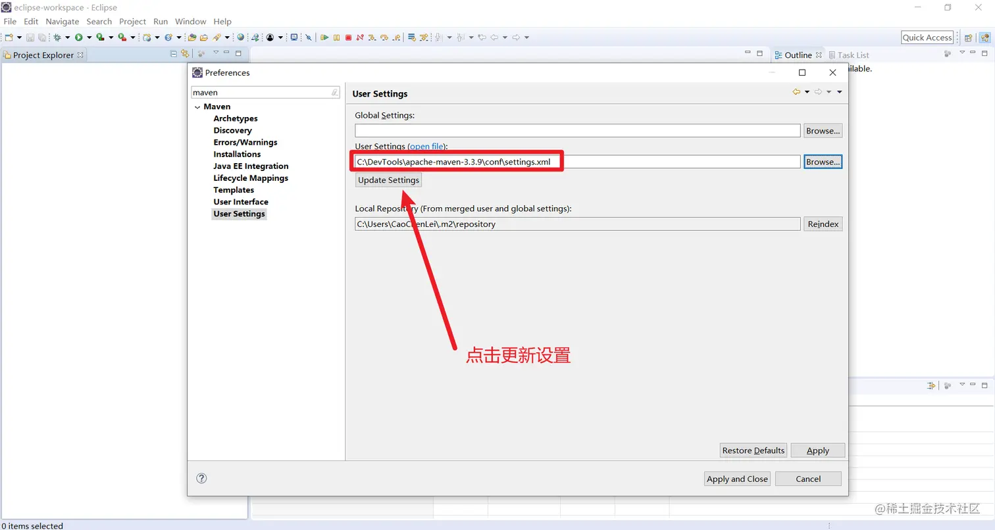Open the File menu
The height and width of the screenshot is (530, 995).
(x=10, y=22)
